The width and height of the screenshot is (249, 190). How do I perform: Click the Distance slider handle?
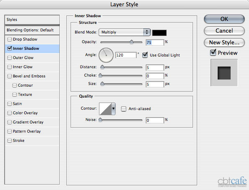pyautogui.click(x=102, y=67)
